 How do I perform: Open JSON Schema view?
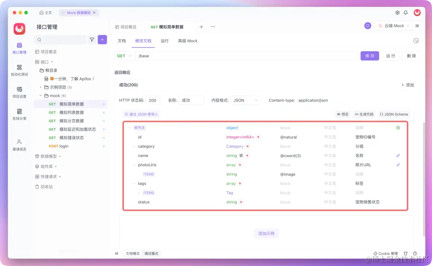(394, 114)
